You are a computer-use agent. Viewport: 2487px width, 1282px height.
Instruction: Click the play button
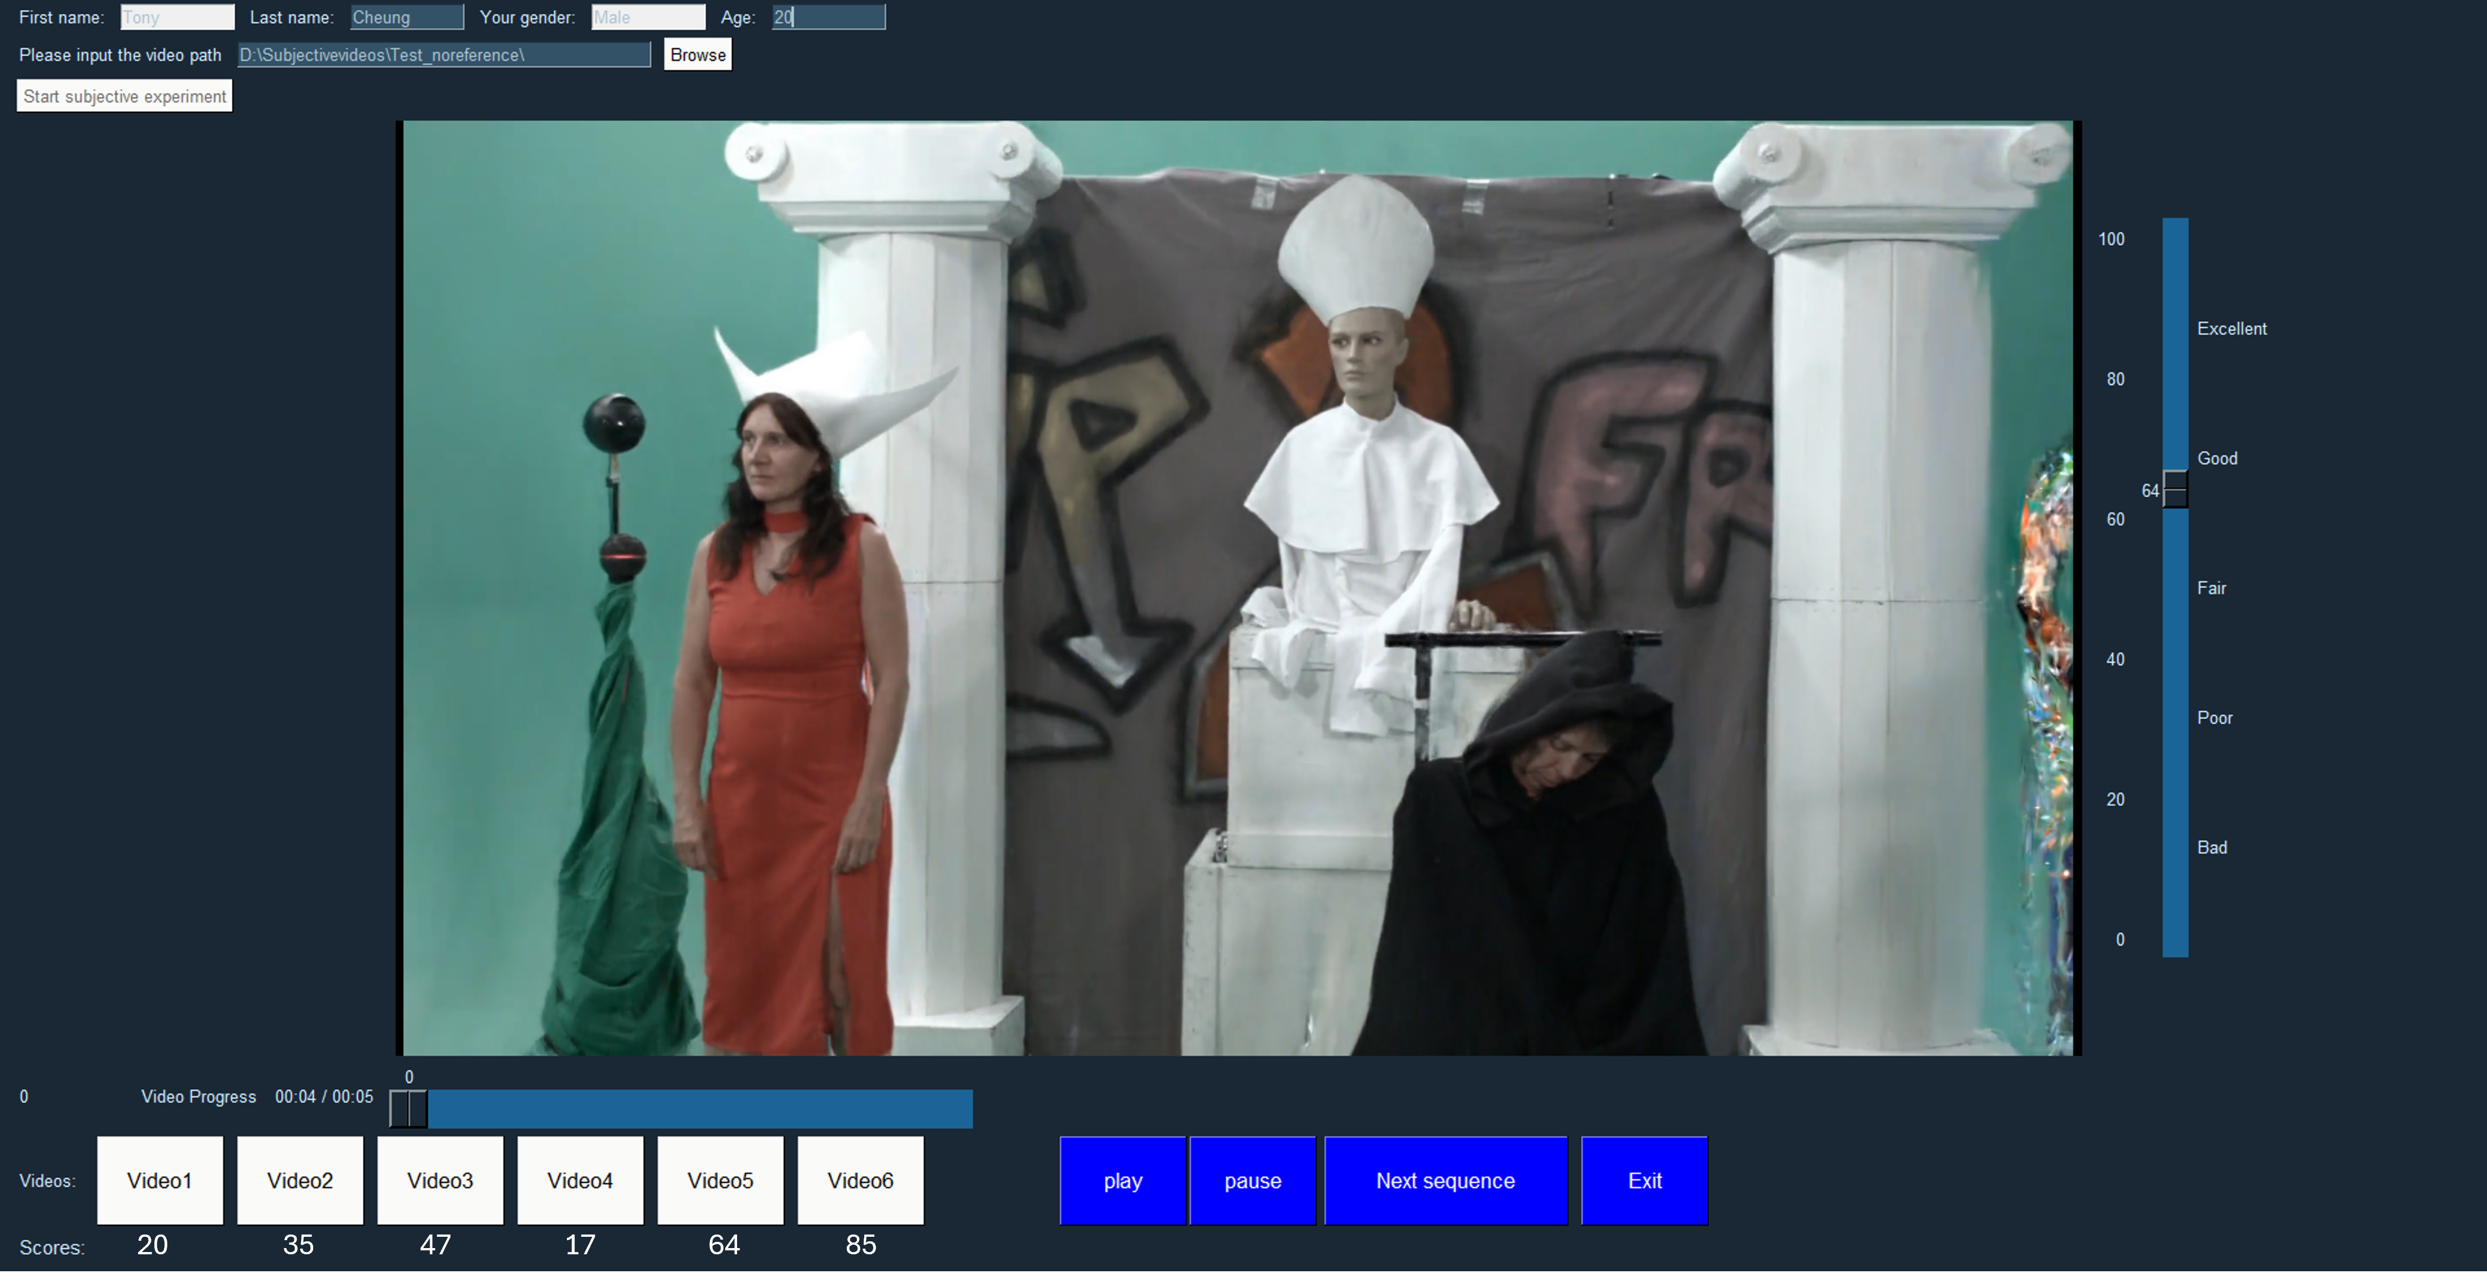pos(1122,1181)
